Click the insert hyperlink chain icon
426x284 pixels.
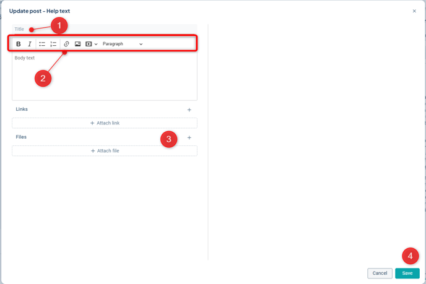coord(66,44)
